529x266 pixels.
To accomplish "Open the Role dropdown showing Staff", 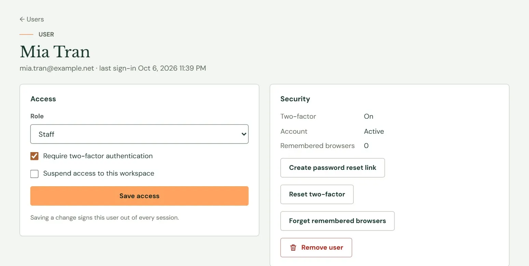I will (139, 134).
